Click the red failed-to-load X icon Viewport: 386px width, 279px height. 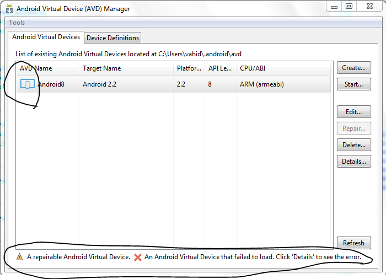click(x=138, y=257)
